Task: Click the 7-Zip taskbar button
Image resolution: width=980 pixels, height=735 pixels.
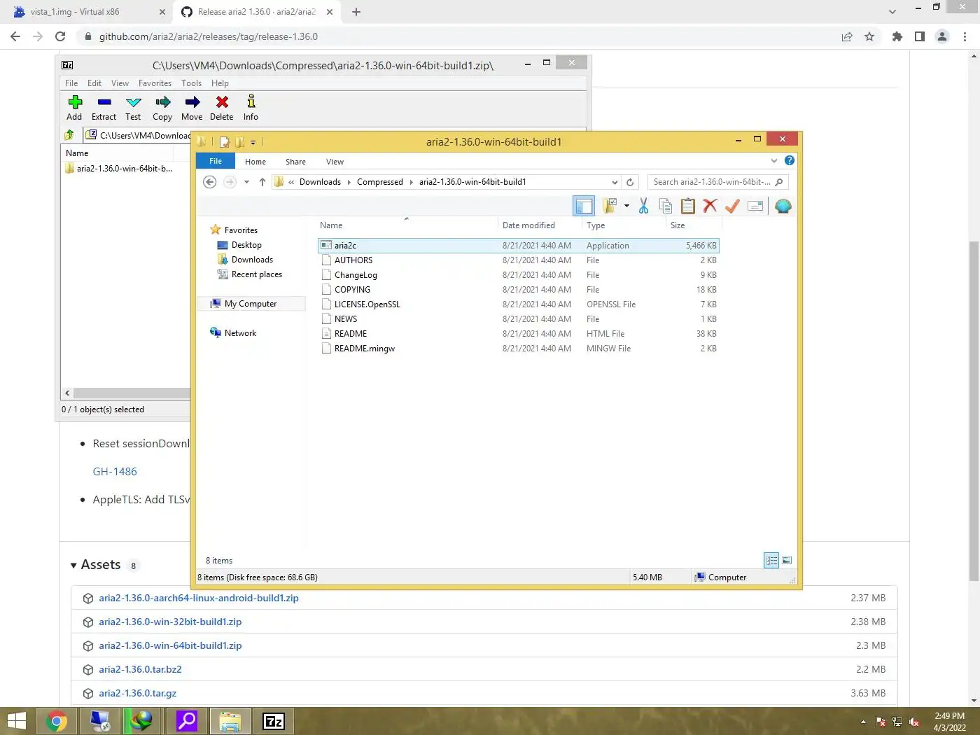Action: (x=273, y=721)
